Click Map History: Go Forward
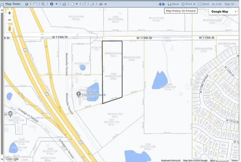The image size is (241, 162). point(180,11)
